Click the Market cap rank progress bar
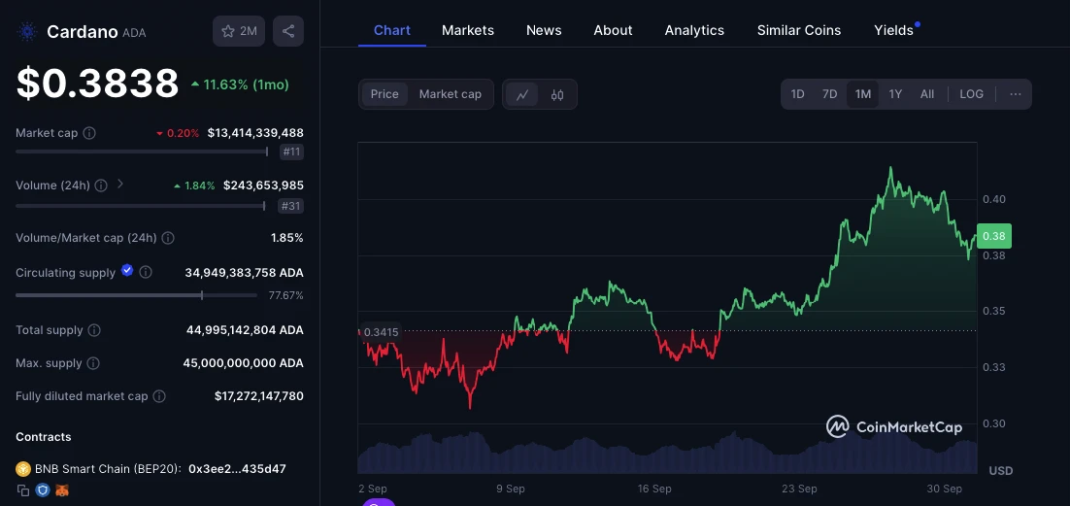Viewport: 1070px width, 506px height. point(141,152)
